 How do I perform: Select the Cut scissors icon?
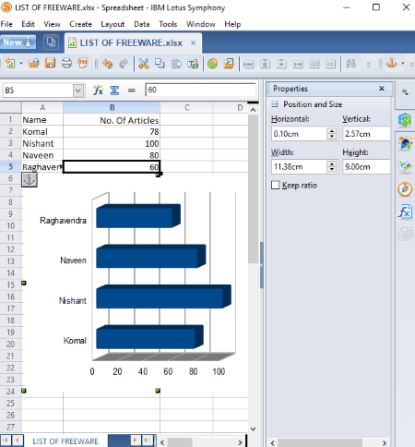[x=143, y=64]
